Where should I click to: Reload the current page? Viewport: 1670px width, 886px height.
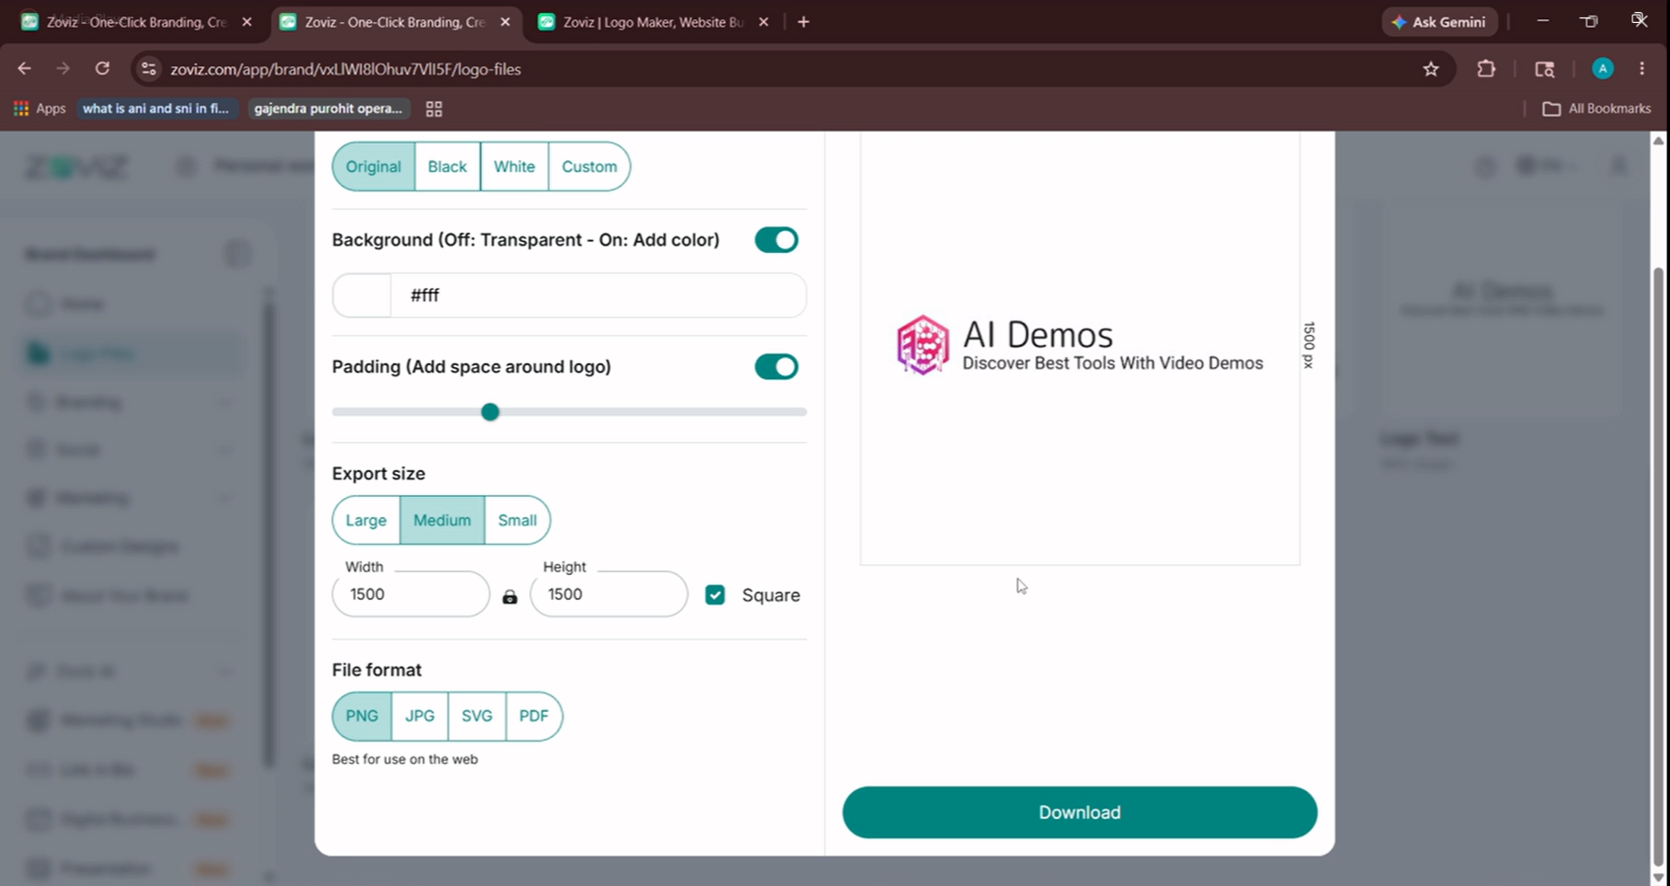[102, 69]
